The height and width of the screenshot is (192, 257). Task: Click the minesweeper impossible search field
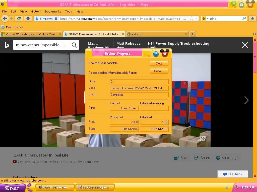coord(41,45)
